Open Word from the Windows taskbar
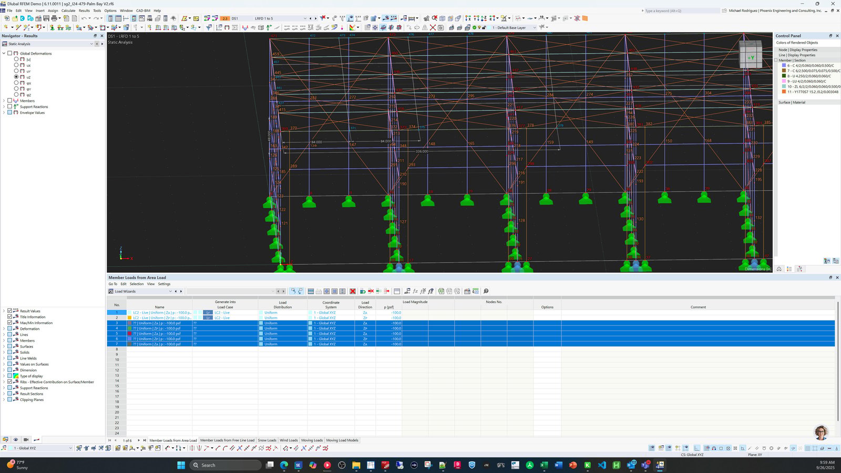The image size is (841, 473). click(x=558, y=465)
